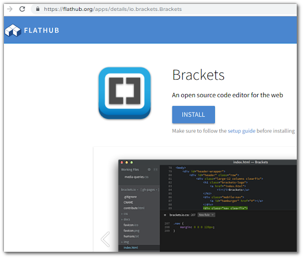Select media-queries.css in Working Files

[136, 177]
